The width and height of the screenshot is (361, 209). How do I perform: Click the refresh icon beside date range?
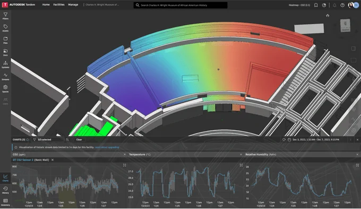point(284,140)
